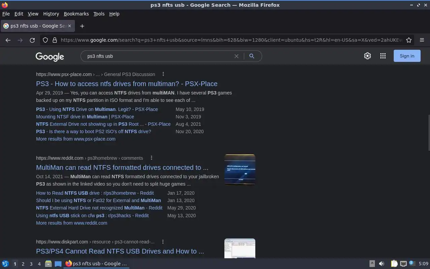Open Mounting NTSF drive in Multiman link

point(85,117)
